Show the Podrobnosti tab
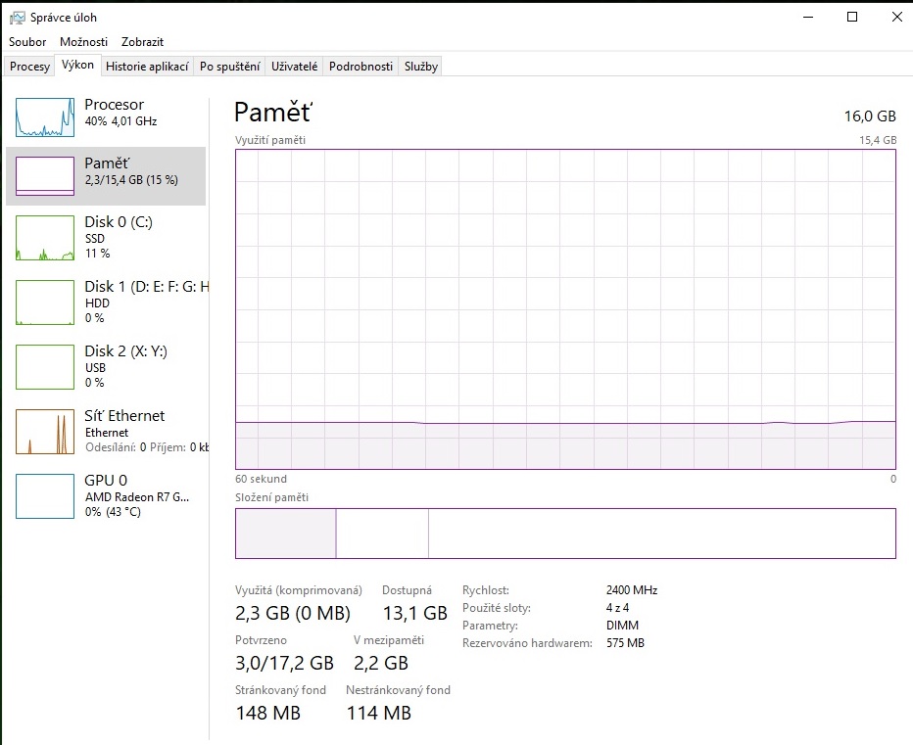This screenshot has height=745, width=913. [x=360, y=67]
